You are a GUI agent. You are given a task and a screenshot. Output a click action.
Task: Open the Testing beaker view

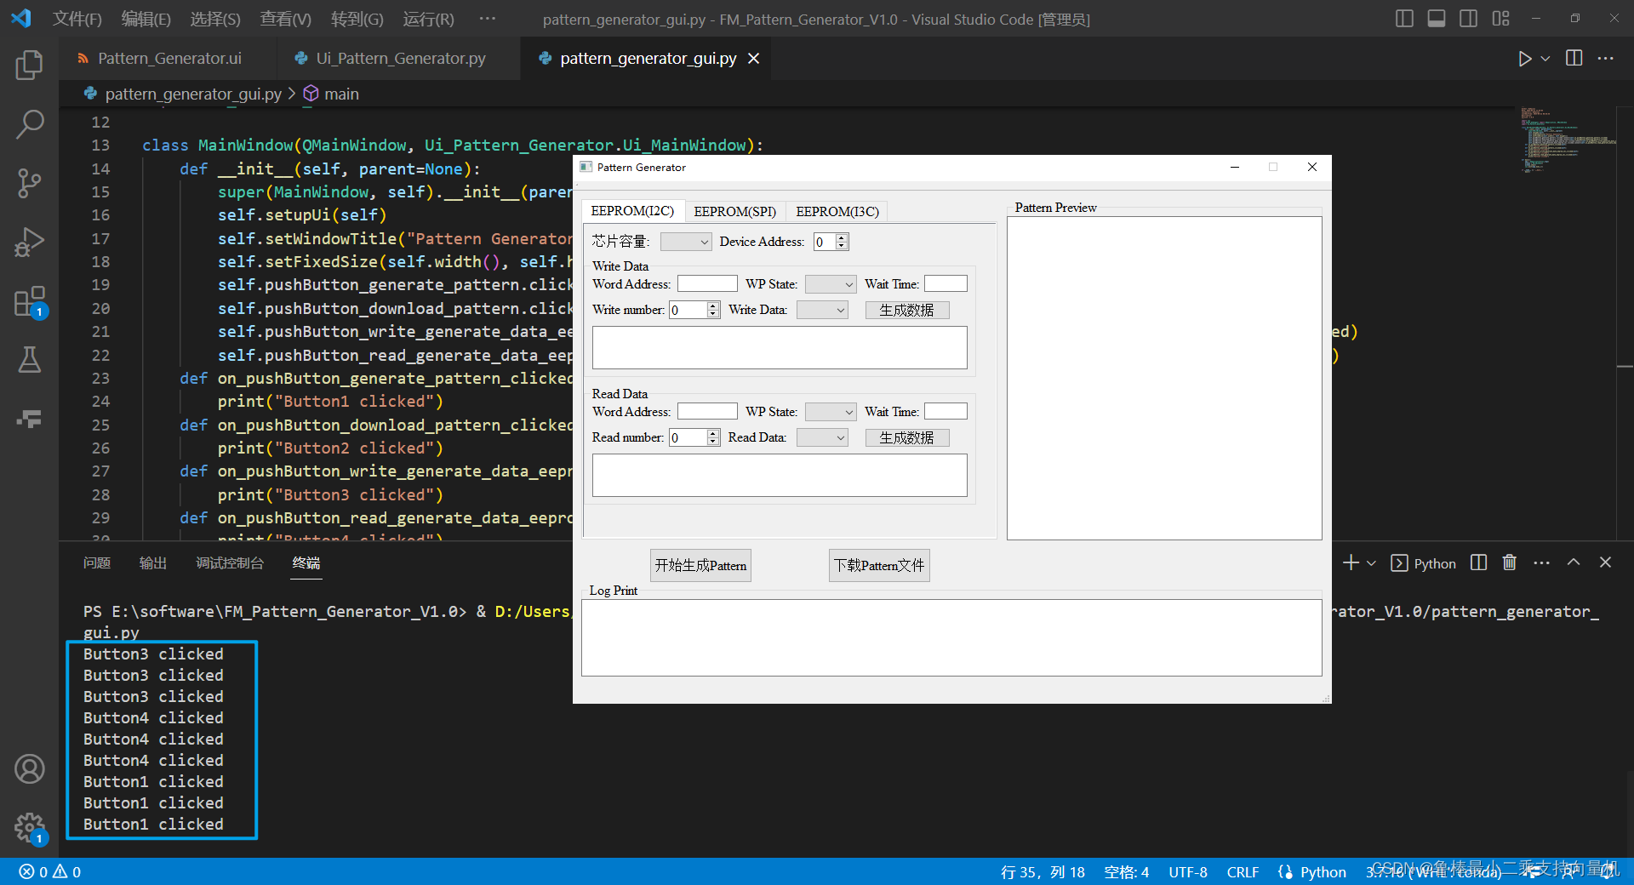[x=30, y=360]
